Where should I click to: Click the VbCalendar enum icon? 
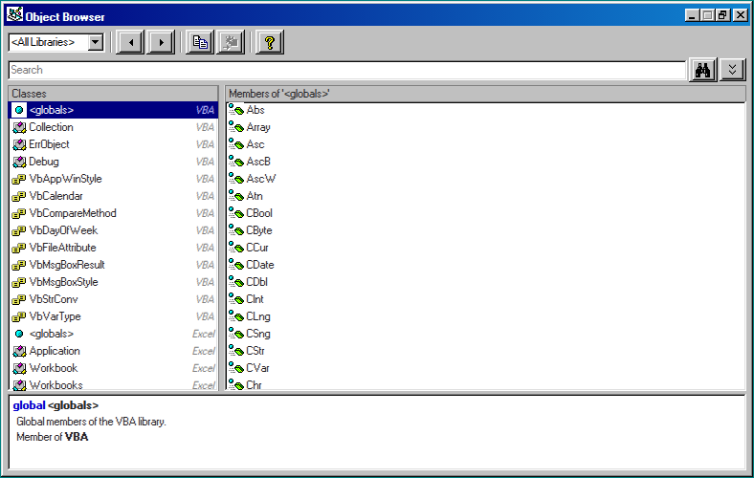[x=19, y=197]
